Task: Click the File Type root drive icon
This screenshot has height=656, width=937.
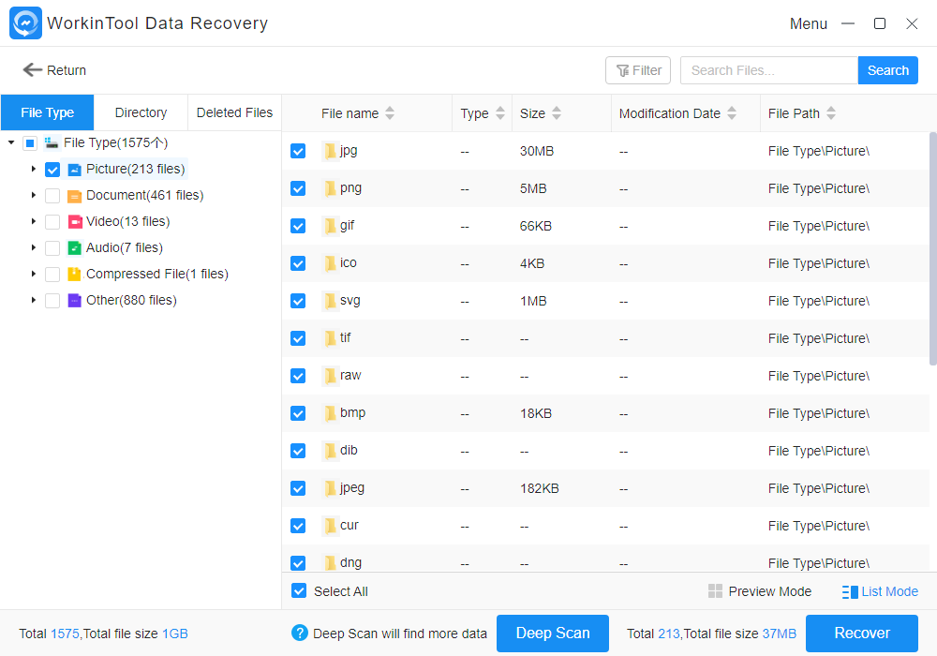Action: [52, 142]
